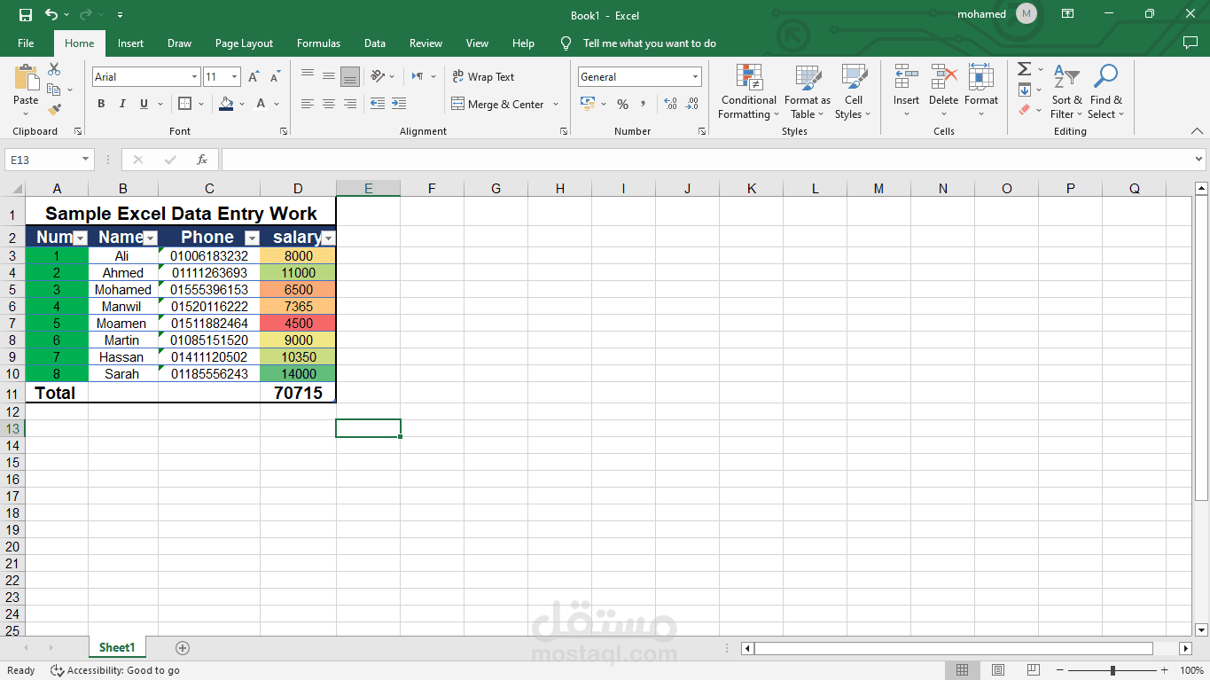The image size is (1210, 680).
Task: Open the Comments speech bubble icon
Action: [1190, 43]
